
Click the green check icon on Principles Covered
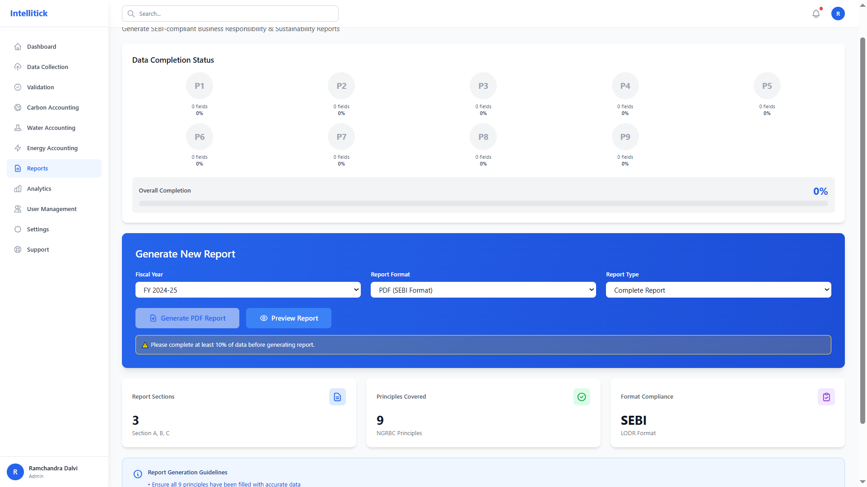pyautogui.click(x=582, y=397)
